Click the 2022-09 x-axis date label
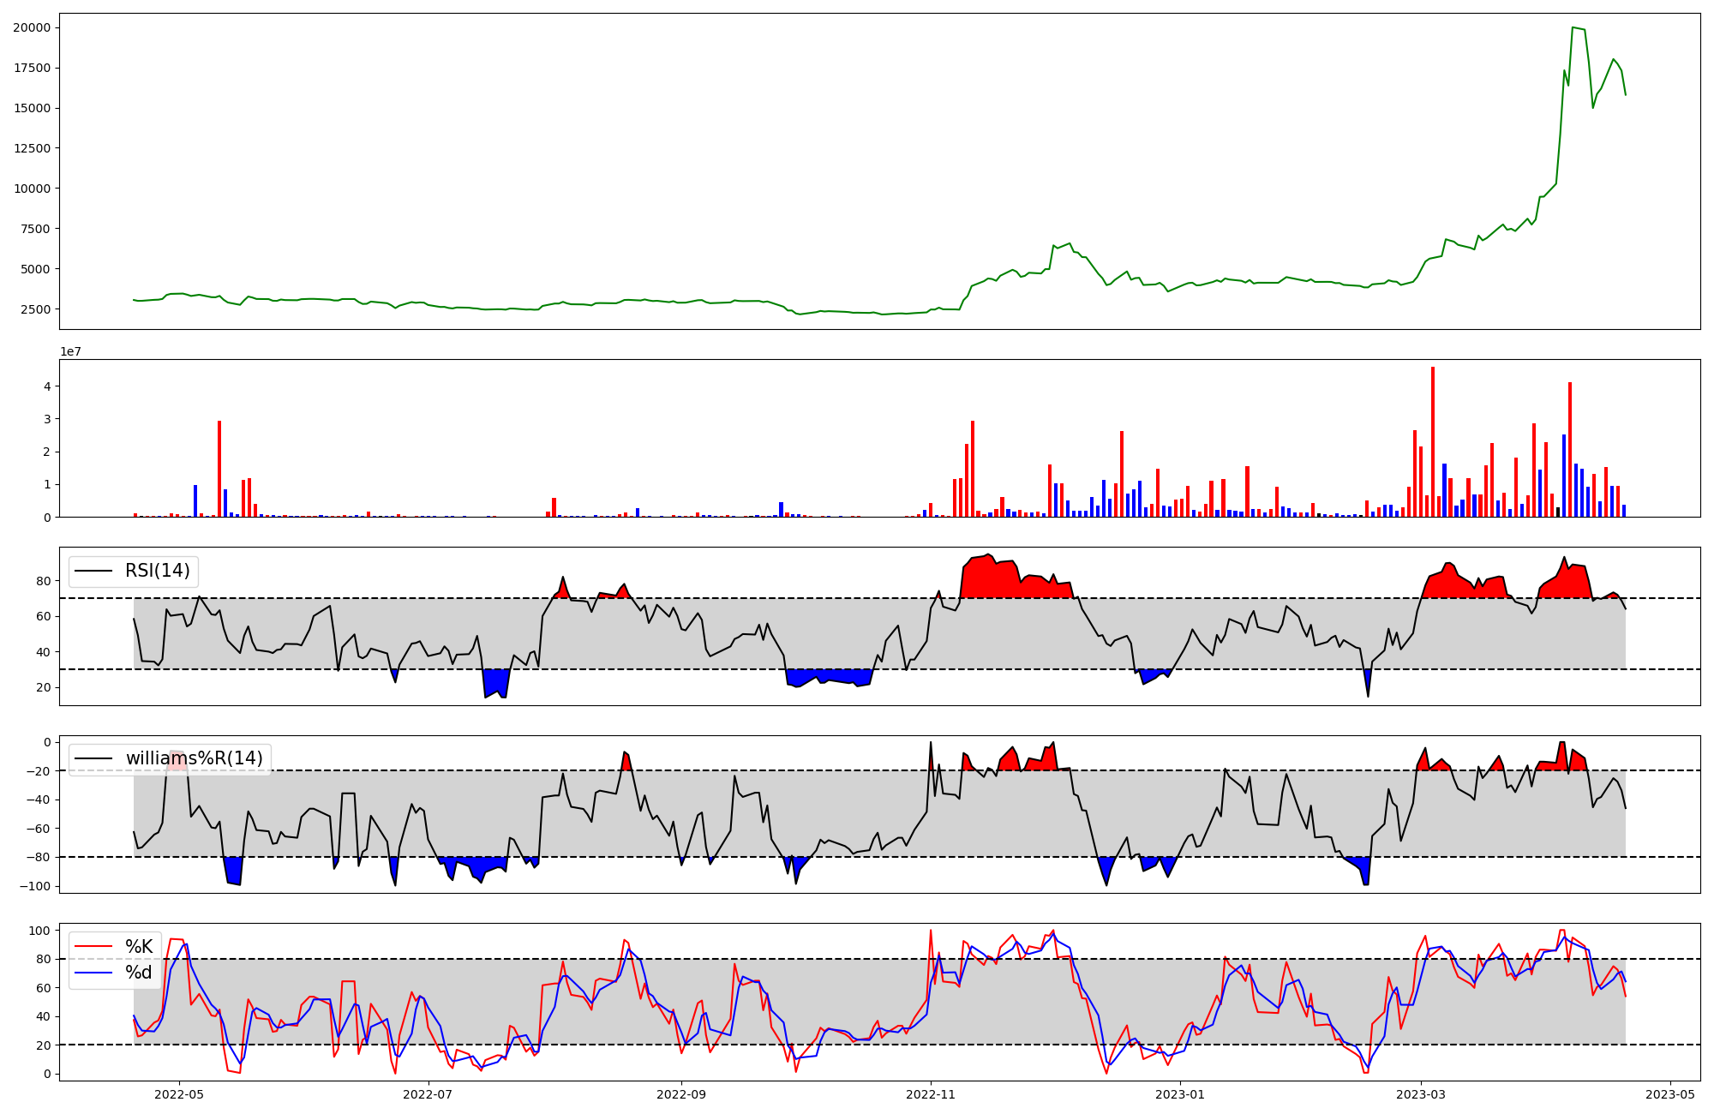 point(681,1094)
